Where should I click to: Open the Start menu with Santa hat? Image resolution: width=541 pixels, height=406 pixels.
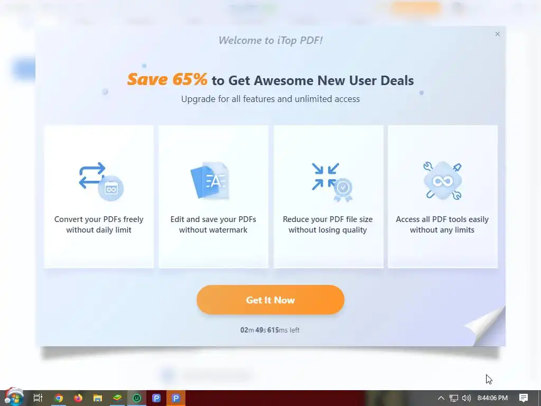[x=14, y=398]
